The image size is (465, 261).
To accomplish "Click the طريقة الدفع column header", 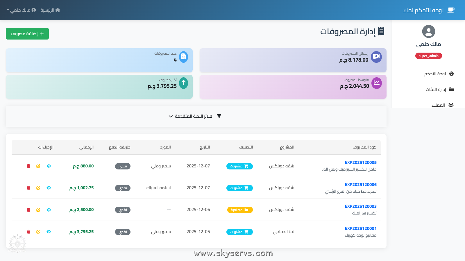I will point(119,147).
